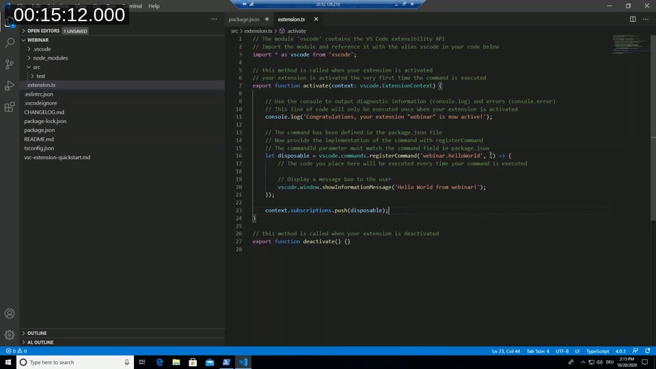Open package.json in explorer tree

pos(40,130)
